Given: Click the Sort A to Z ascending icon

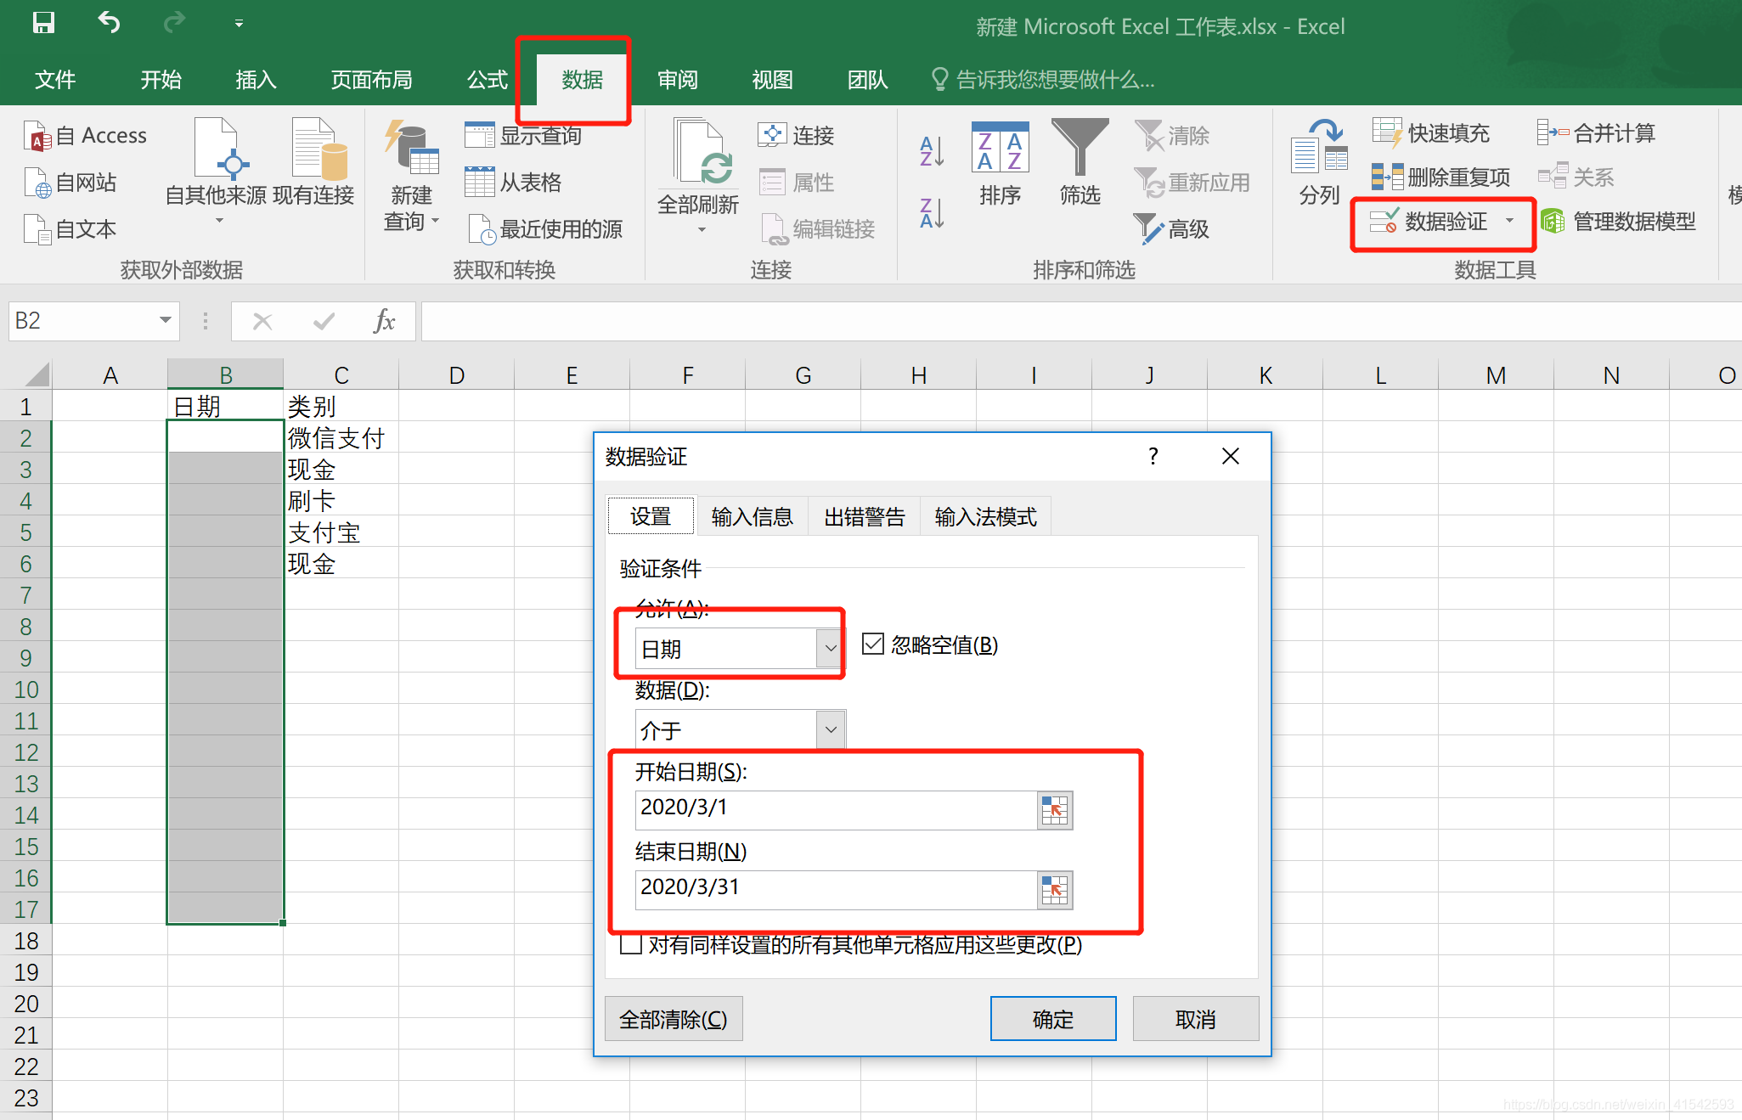Looking at the screenshot, I should 932,151.
